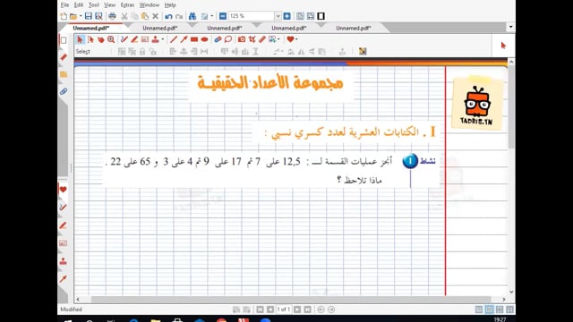
Task: Select the Eraser tool
Action: click(218, 39)
